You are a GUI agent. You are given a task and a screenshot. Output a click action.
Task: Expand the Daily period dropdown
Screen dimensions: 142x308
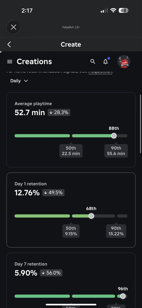coord(19,81)
